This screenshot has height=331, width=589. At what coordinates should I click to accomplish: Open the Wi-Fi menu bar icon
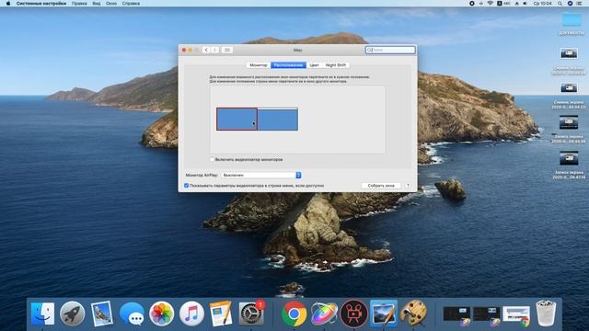(x=491, y=4)
